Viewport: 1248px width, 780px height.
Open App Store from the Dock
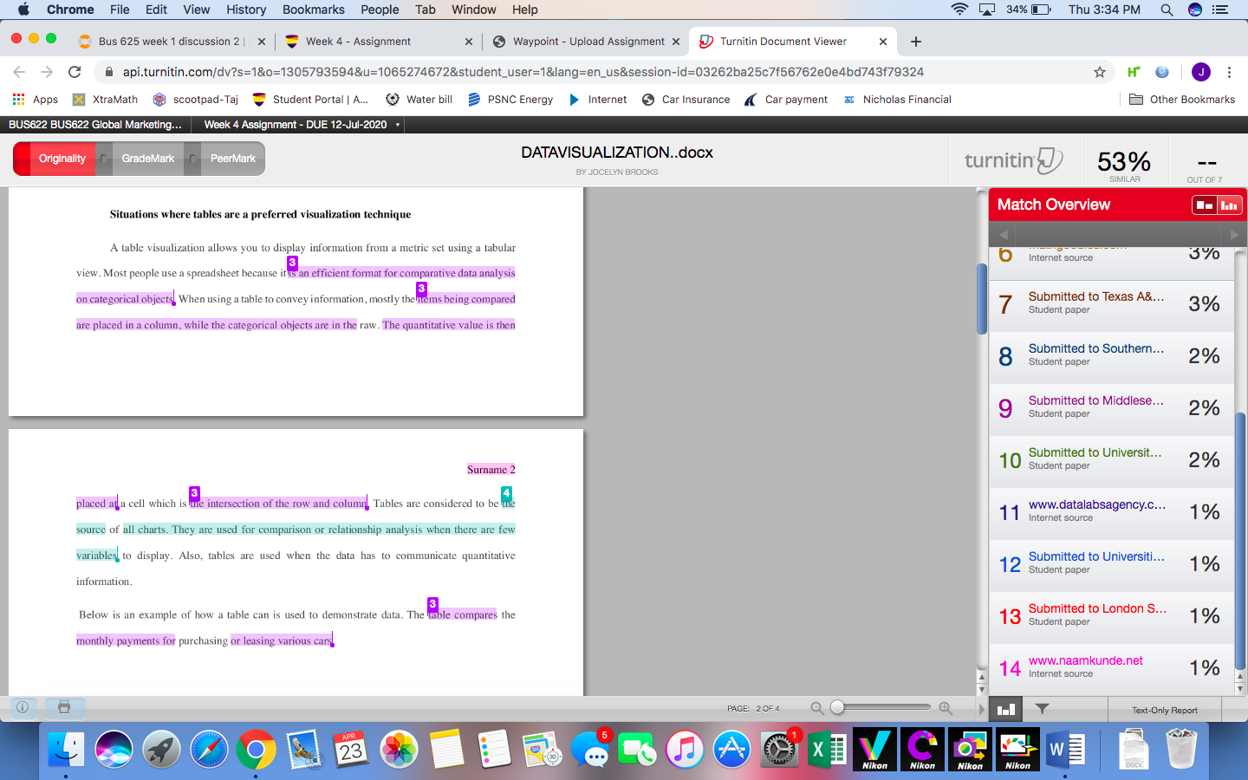click(x=732, y=750)
